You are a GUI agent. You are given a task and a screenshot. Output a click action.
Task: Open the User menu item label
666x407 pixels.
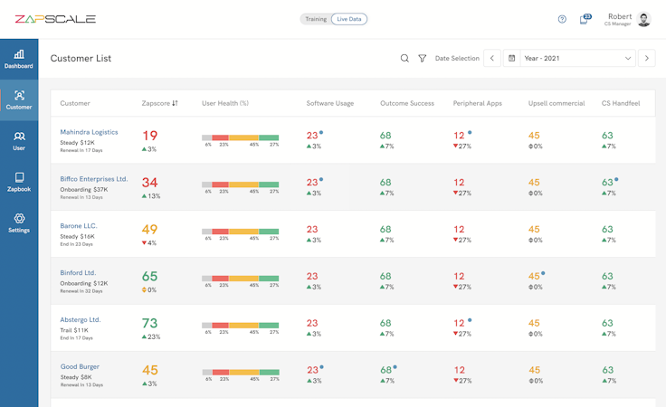(19, 148)
